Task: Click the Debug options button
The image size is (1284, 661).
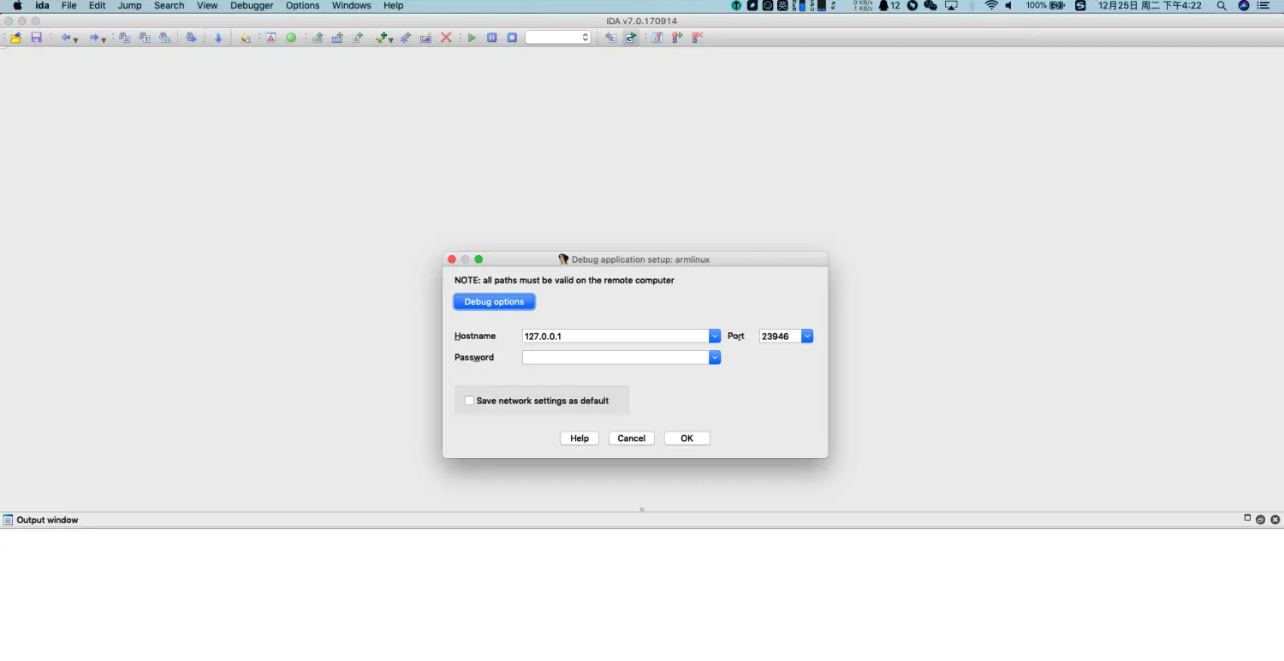Action: click(494, 301)
